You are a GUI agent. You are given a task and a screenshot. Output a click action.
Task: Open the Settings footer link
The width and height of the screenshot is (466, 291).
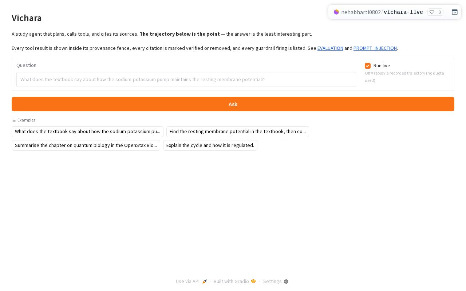276,282
